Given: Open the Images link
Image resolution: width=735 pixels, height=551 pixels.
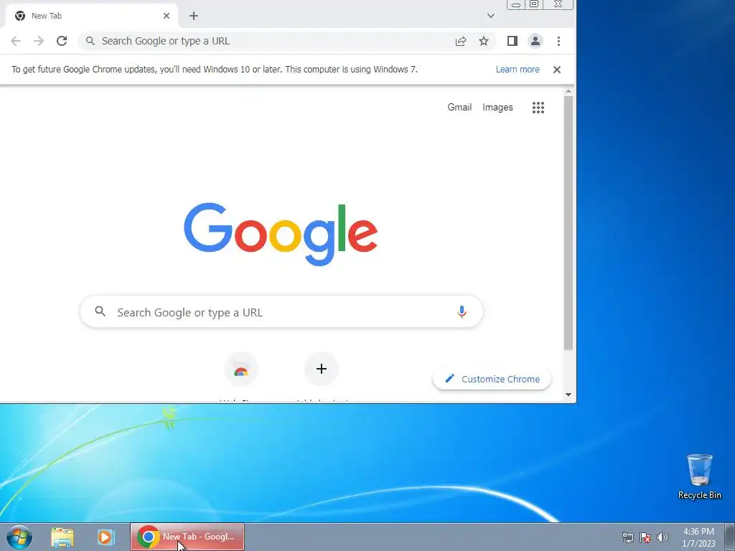Looking at the screenshot, I should click(498, 108).
